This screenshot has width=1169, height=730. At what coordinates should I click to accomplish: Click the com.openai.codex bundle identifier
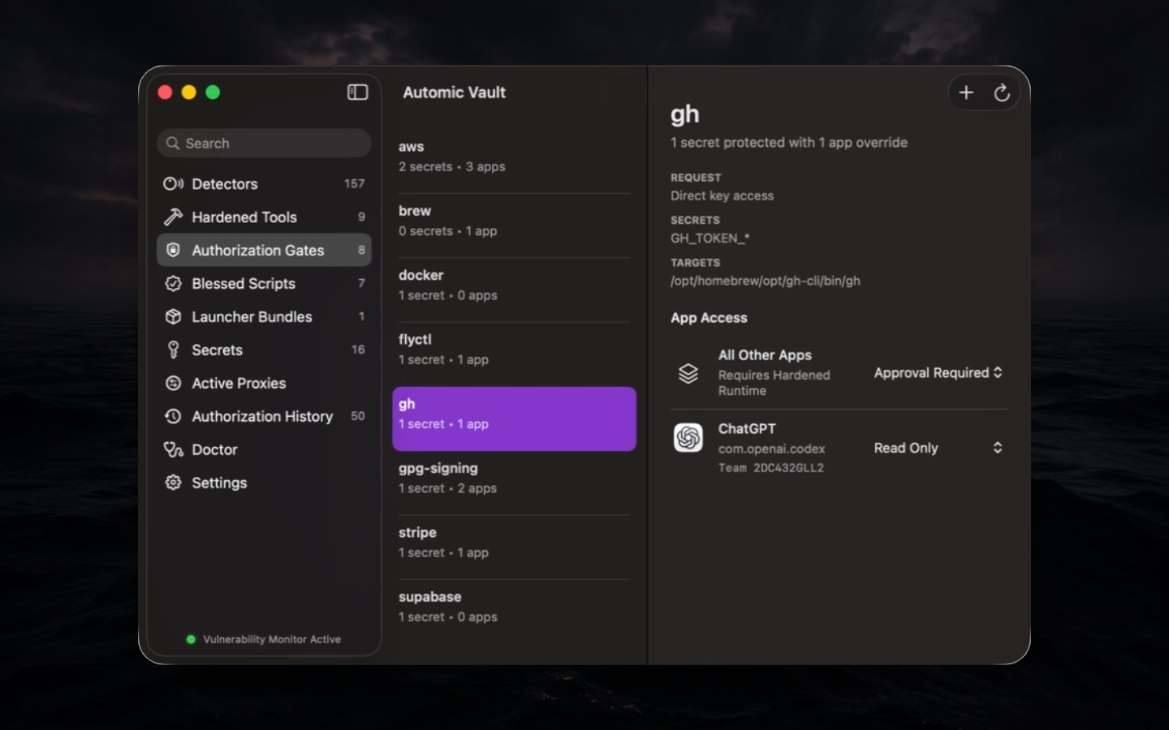(x=771, y=449)
